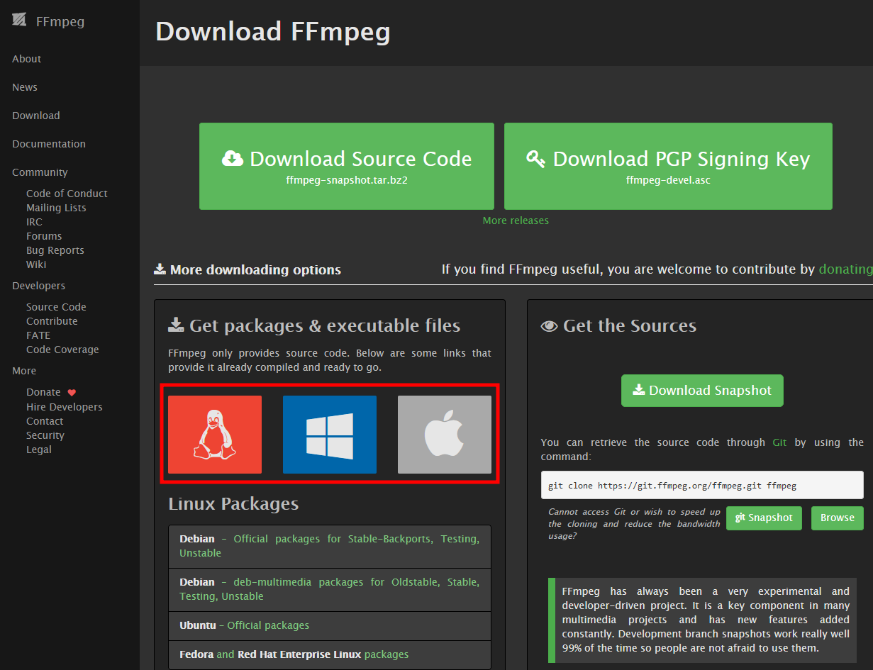Select the Apple macOS icon
Viewport: 873px width, 670px height.
[445, 435]
